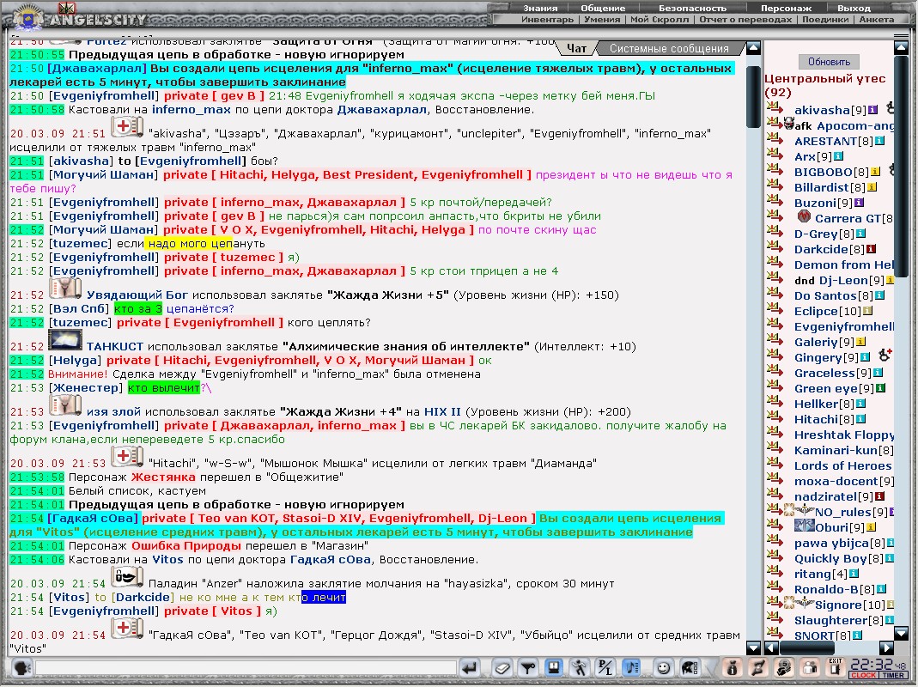918x687 pixels.
Task: Click the private message icon next to akivasha
Action: (x=774, y=107)
